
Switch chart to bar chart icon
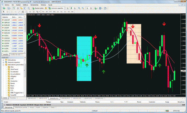[68, 8]
